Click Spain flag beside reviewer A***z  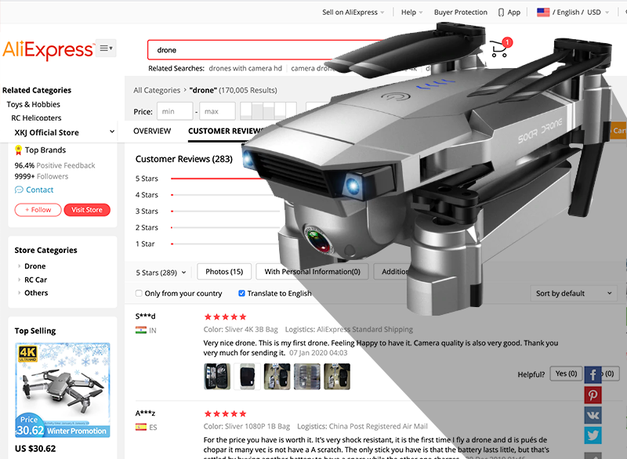[141, 427]
